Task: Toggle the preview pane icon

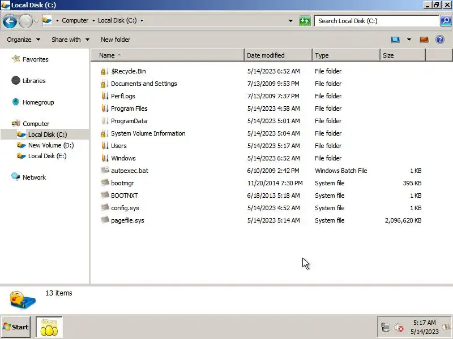Action: [424, 40]
